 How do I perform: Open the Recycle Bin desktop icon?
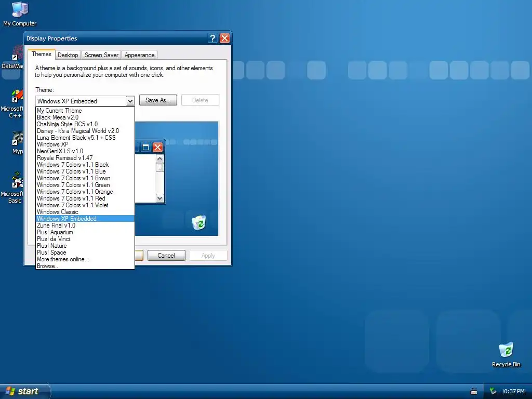(x=506, y=354)
